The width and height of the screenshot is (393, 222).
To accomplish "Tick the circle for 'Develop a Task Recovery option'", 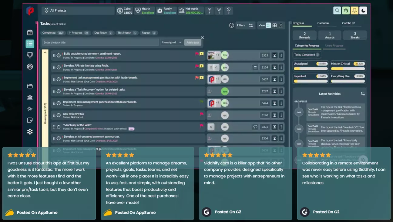I will [x=59, y=91].
